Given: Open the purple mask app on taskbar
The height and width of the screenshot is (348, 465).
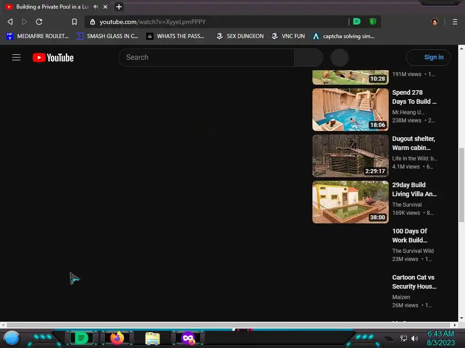Looking at the screenshot, I should 188,338.
